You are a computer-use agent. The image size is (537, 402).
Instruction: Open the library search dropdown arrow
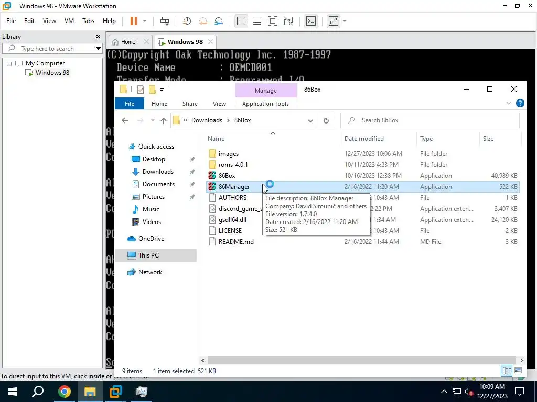[x=98, y=49]
